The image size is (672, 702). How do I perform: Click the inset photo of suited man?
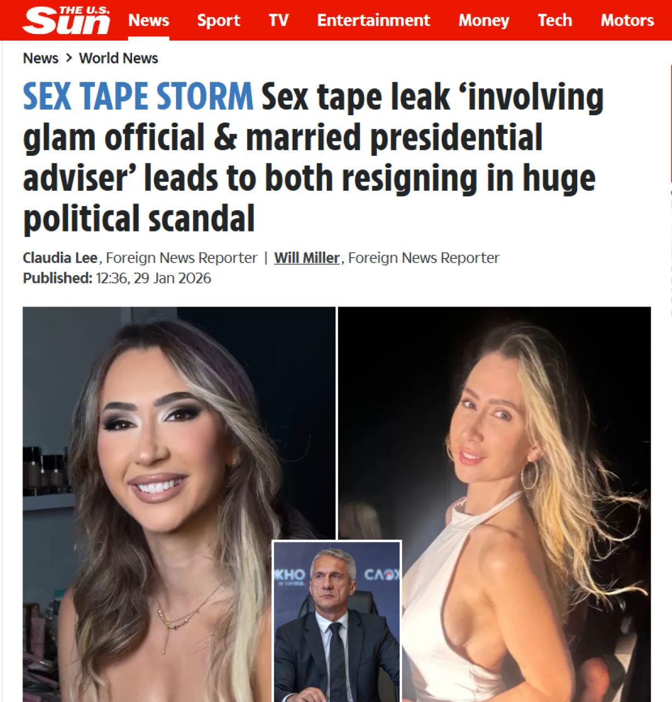coord(337,621)
